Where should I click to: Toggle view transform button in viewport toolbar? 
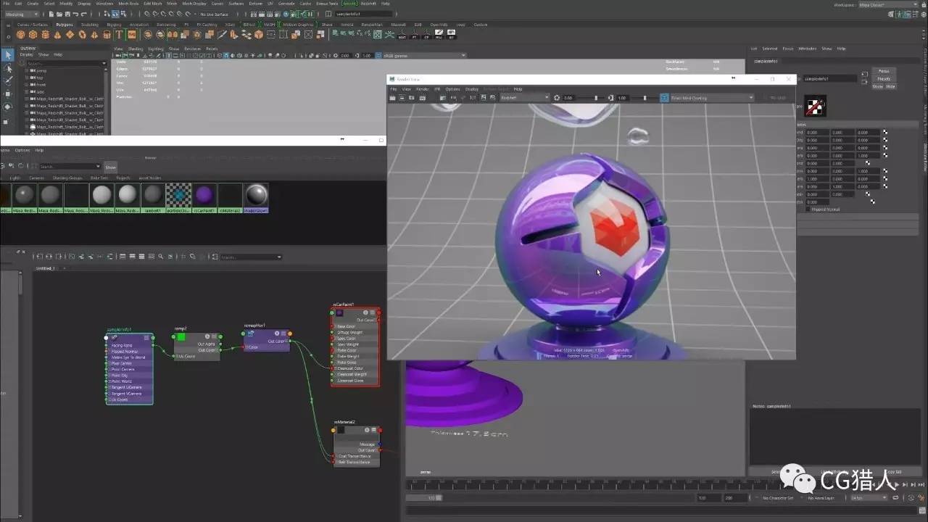(377, 55)
